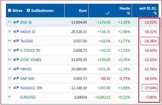The height and width of the screenshot is (105, 162).
Task: Click arrows icon beside E-STOXX 50
Action: (16, 50)
